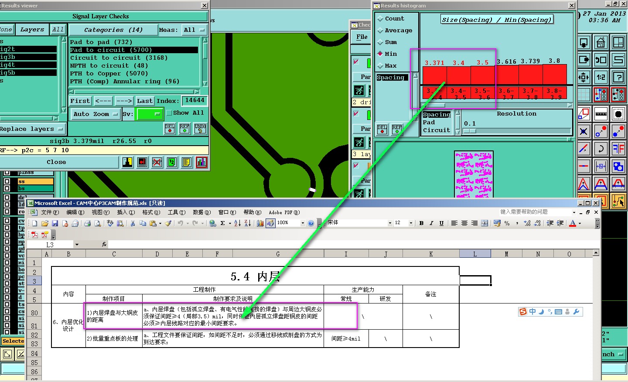Open Excel font size dropdown

411,223
